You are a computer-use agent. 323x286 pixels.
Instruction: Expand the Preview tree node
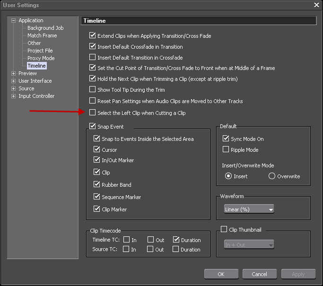tap(14, 73)
